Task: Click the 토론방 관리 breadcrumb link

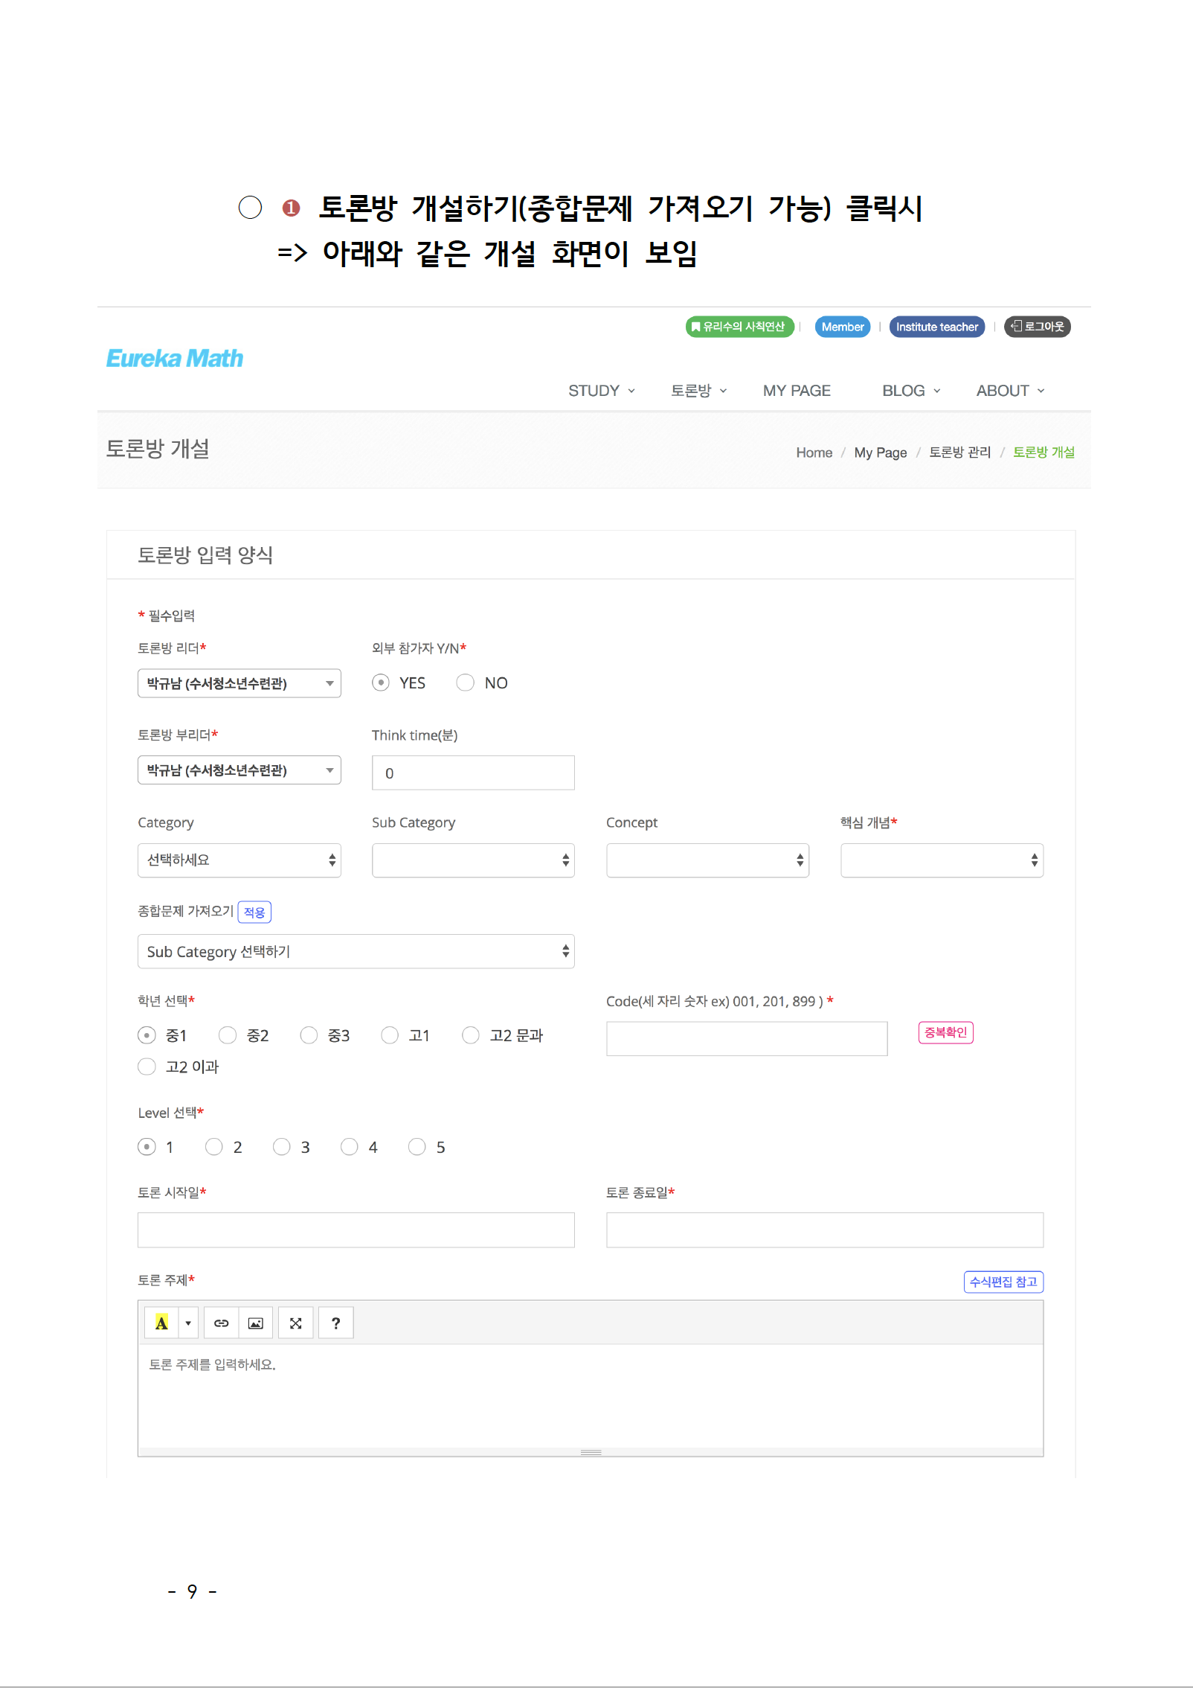Action: (x=959, y=453)
